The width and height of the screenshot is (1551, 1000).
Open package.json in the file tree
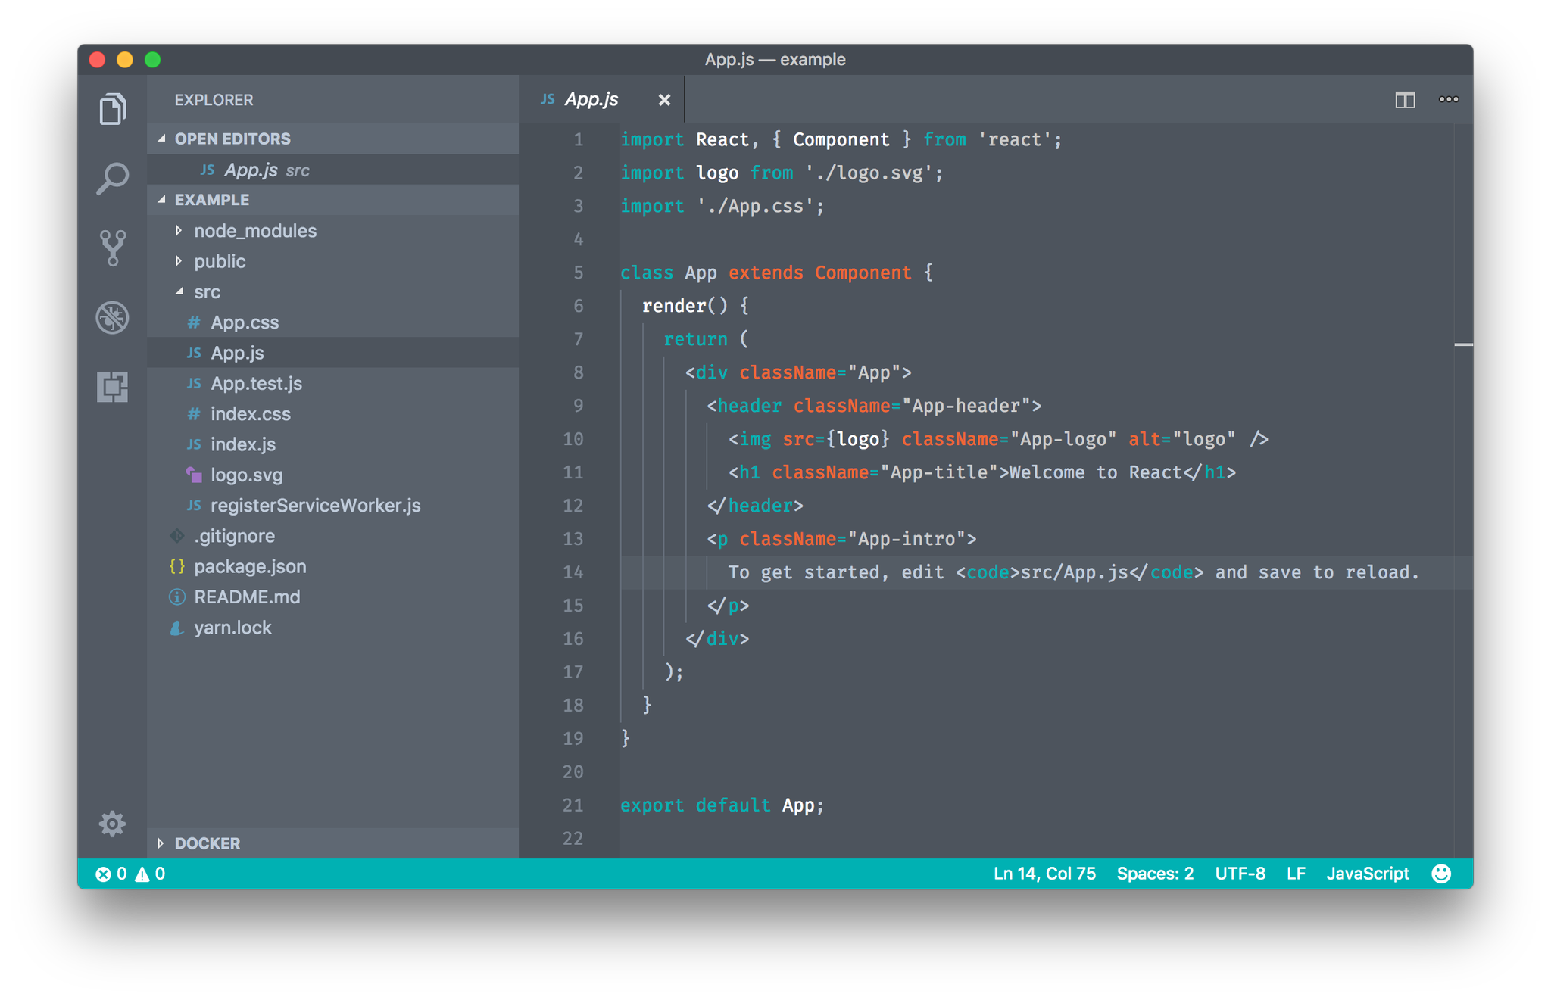pos(333,566)
